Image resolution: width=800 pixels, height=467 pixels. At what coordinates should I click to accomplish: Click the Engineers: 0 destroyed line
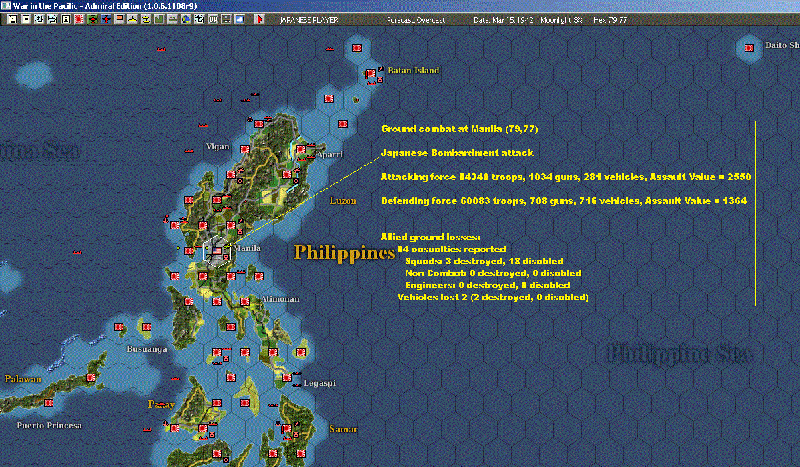[488, 285]
